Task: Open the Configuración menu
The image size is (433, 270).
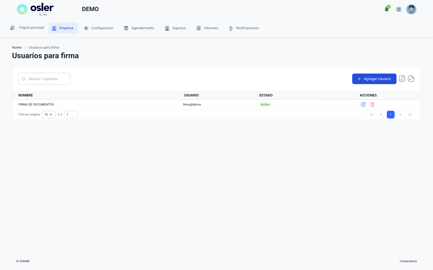Action: [x=98, y=28]
